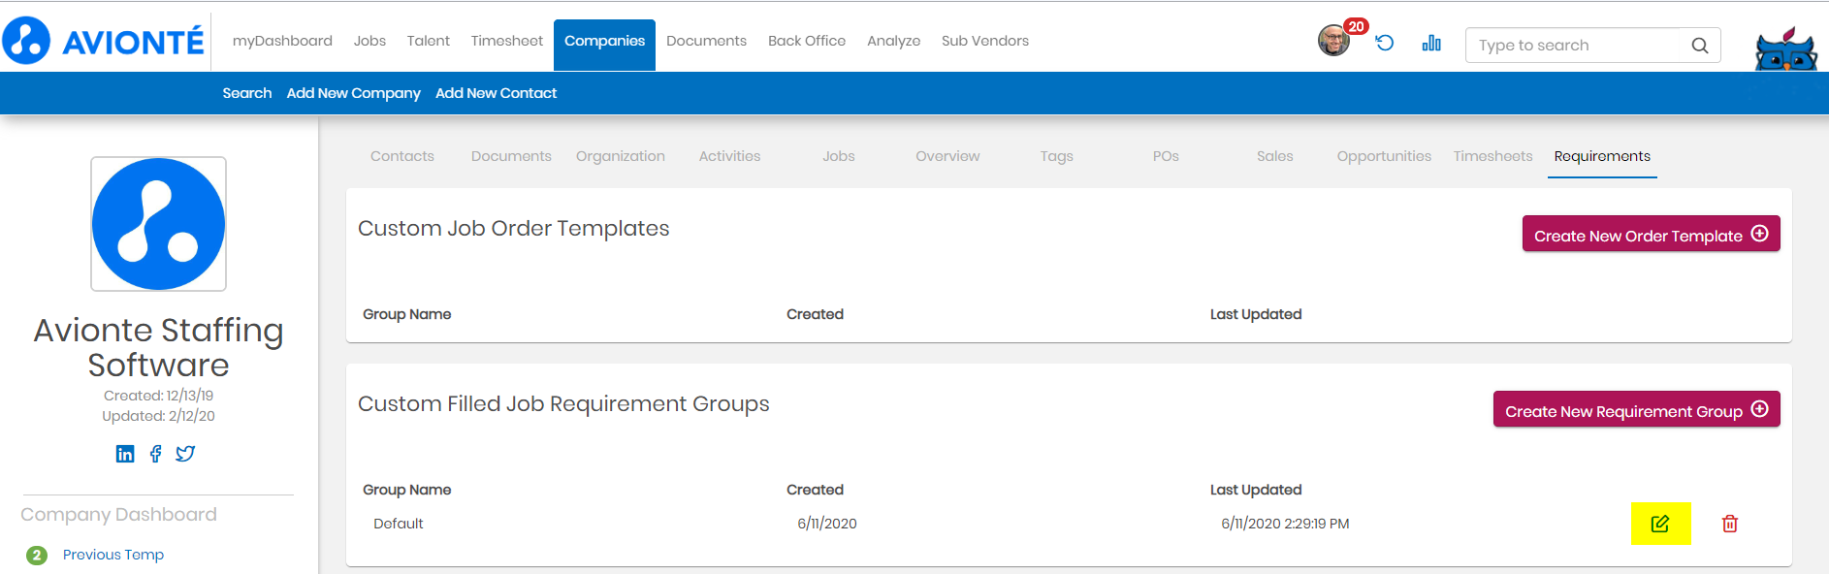
Task: Click the Default group name cell
Action: [x=399, y=524]
